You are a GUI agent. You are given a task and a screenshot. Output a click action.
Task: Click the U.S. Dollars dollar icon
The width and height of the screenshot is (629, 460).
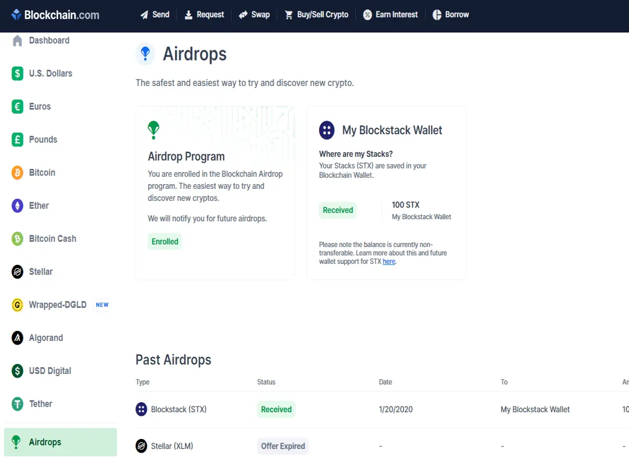click(x=17, y=73)
